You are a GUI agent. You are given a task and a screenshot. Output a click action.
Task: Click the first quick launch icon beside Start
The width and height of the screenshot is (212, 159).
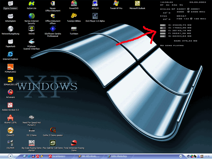tap(25, 156)
